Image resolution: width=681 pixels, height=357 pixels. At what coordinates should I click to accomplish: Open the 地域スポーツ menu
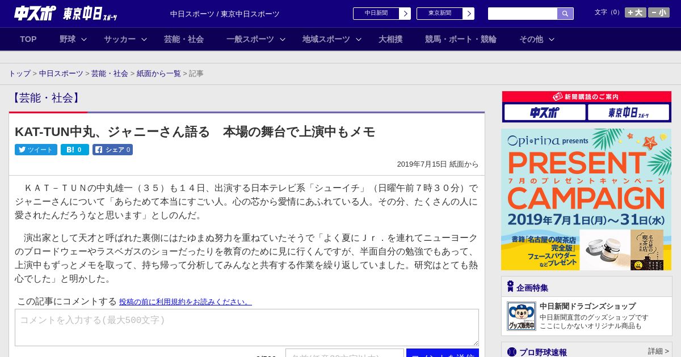click(326, 39)
